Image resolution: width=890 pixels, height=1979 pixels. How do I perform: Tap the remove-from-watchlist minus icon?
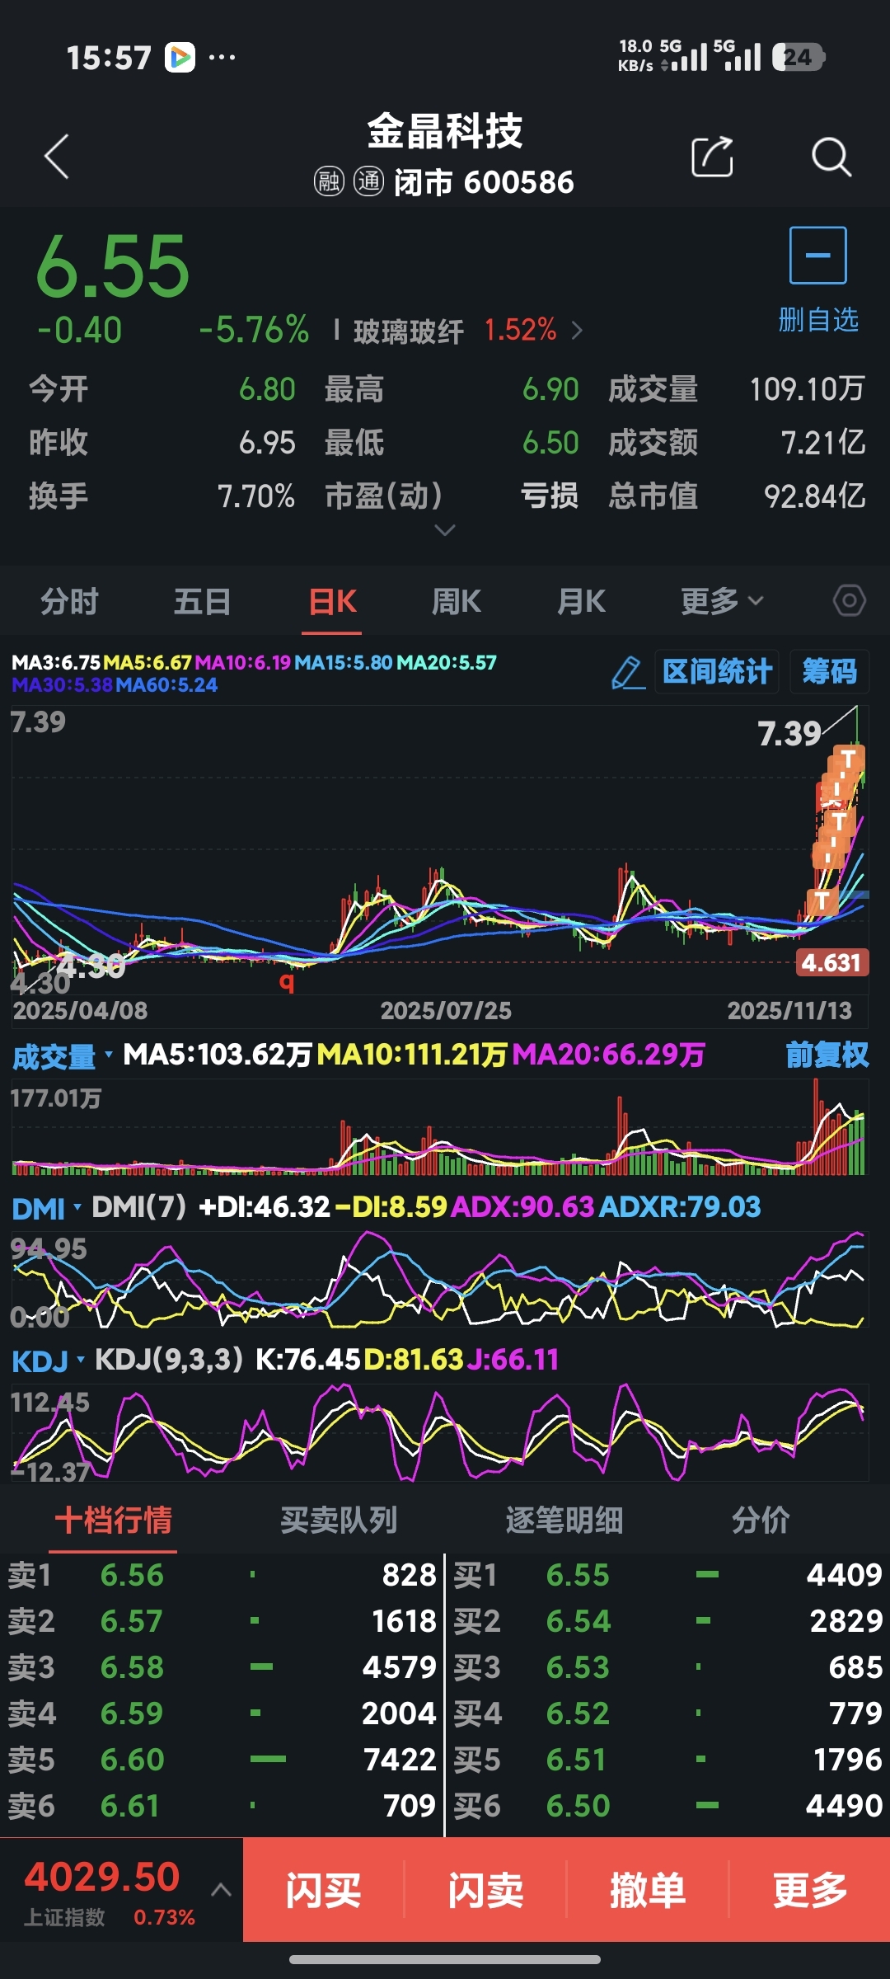[817, 256]
